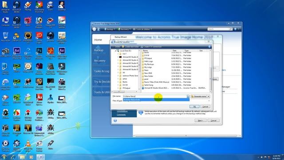Open the Backup menu in Acronis toolbar

[110, 29]
